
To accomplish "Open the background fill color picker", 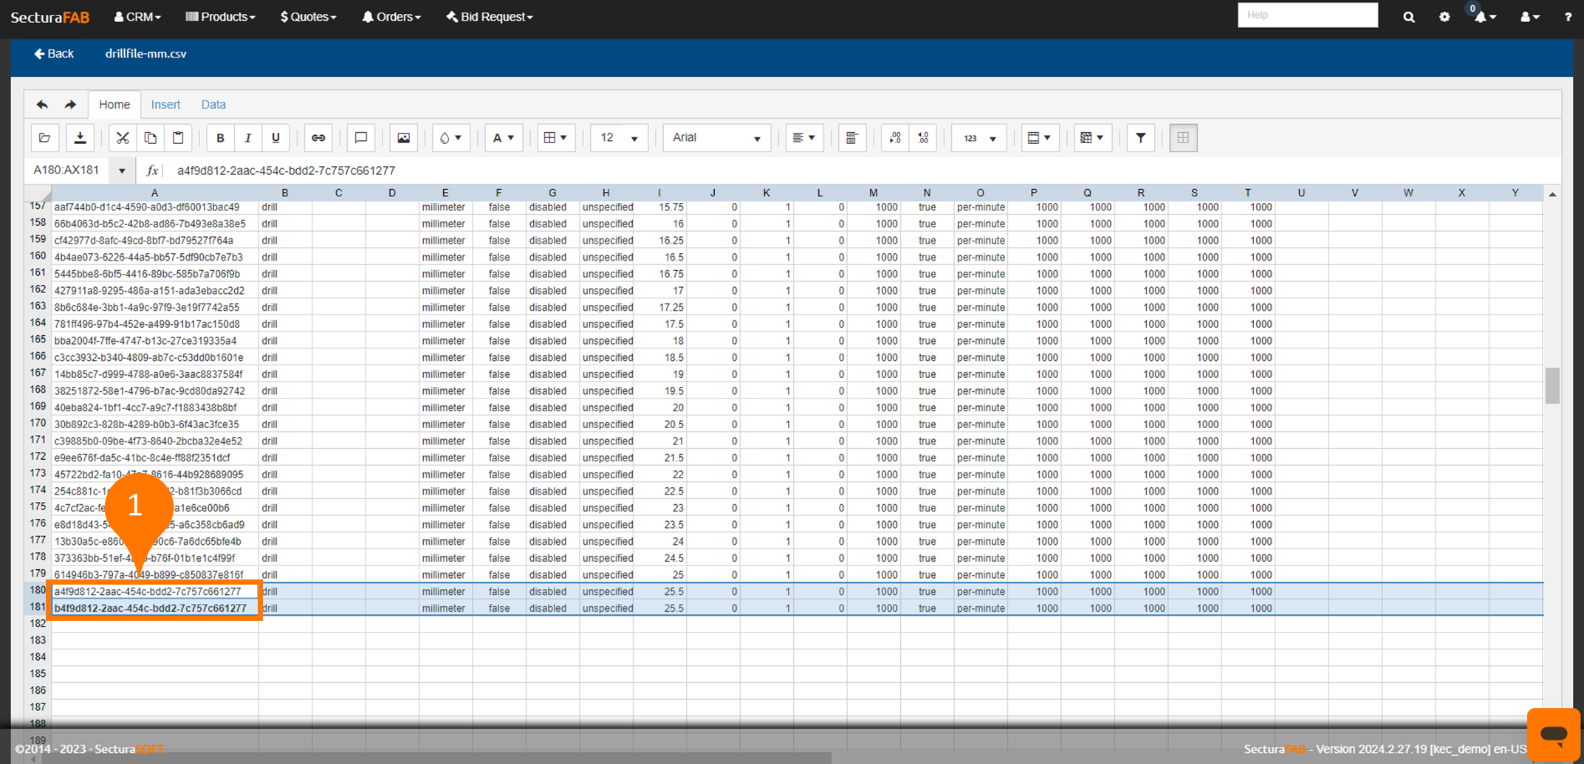I will coord(450,138).
